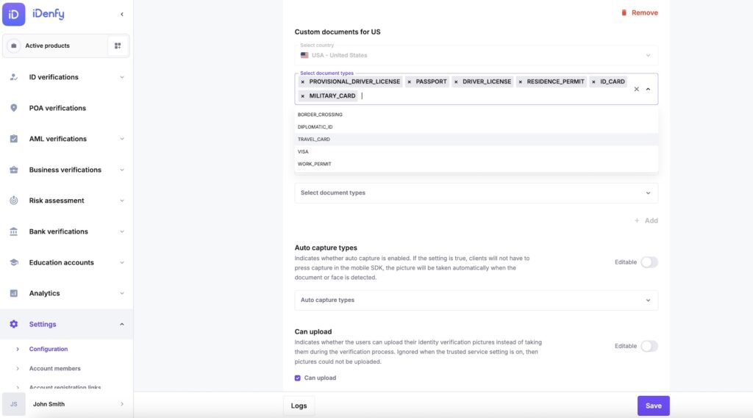Open the empty Select document types dropdown

(476, 193)
